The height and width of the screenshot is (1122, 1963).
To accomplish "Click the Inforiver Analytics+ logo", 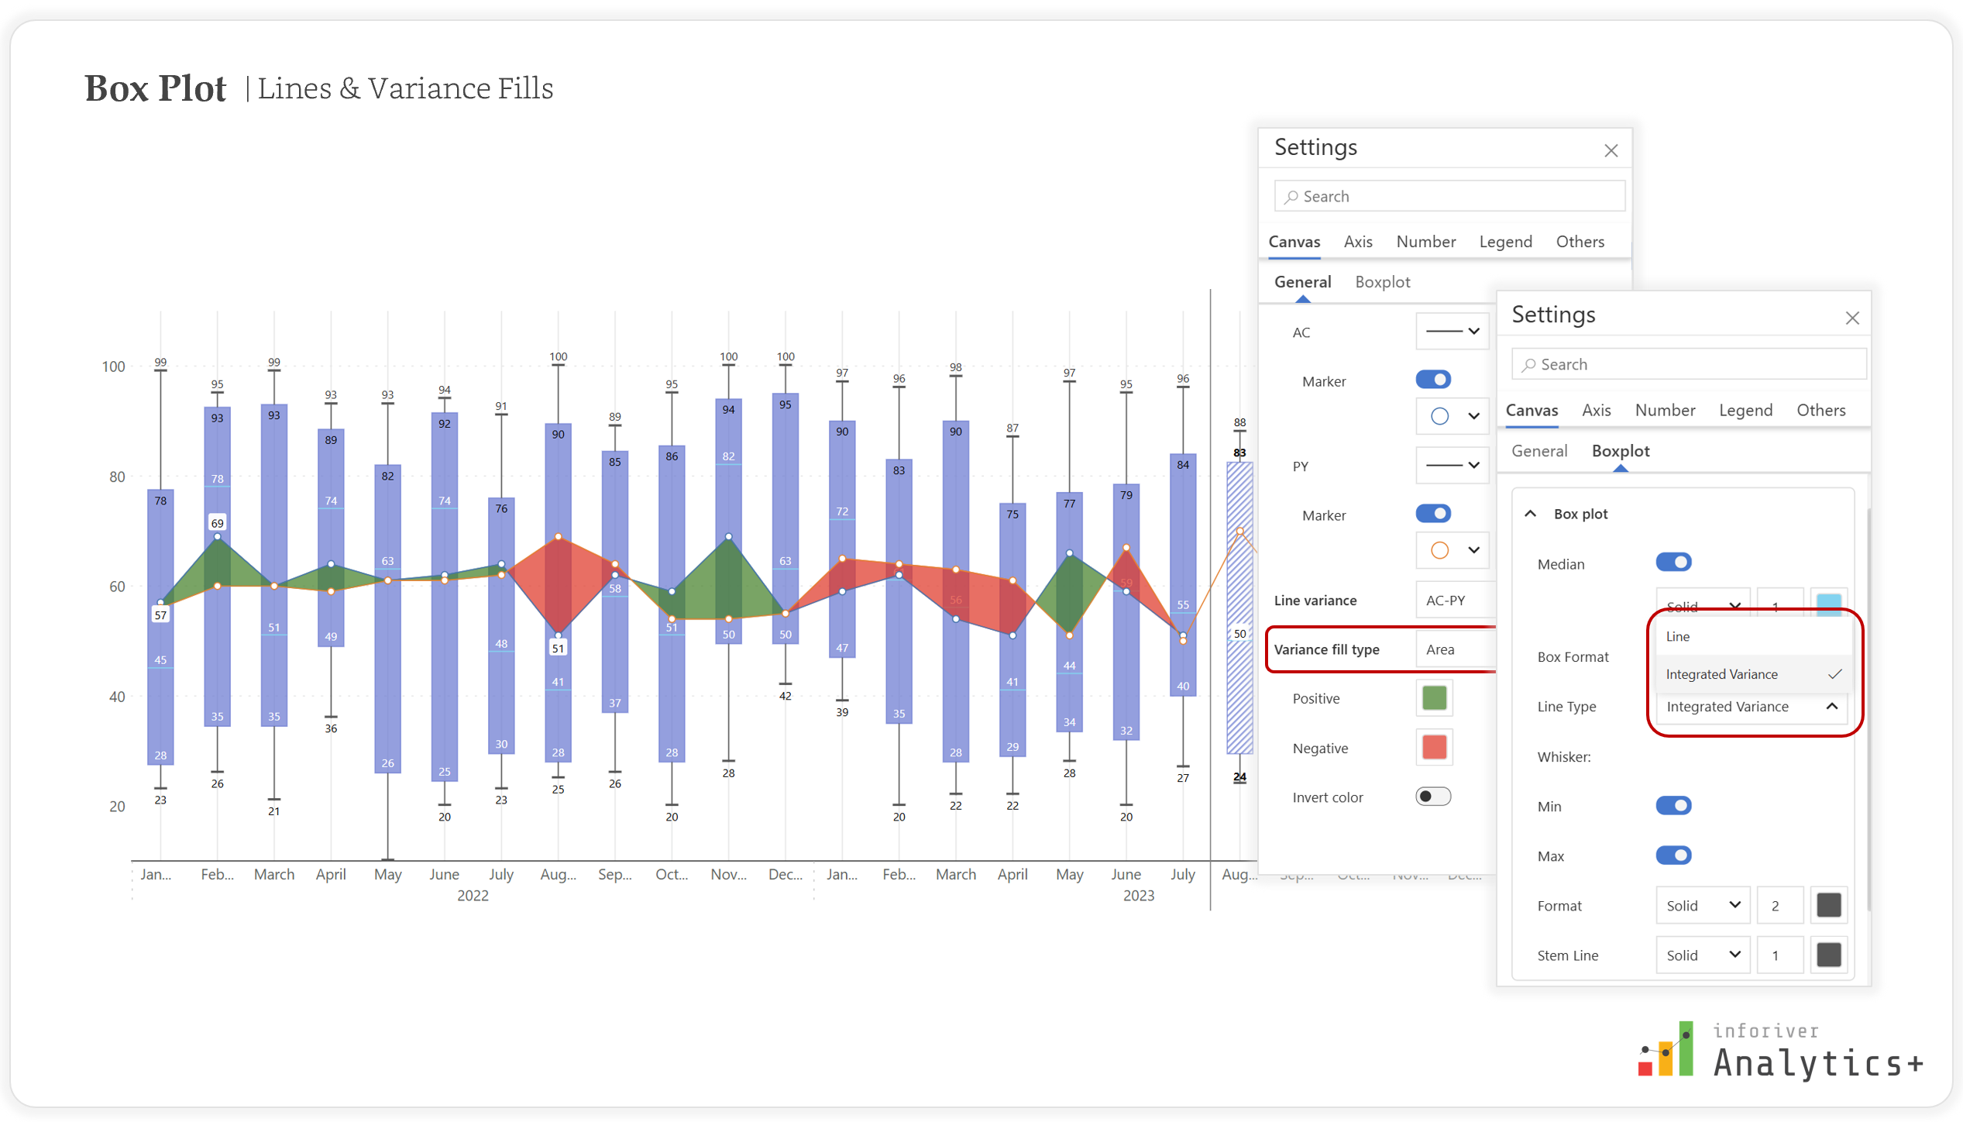I will 1779,1051.
